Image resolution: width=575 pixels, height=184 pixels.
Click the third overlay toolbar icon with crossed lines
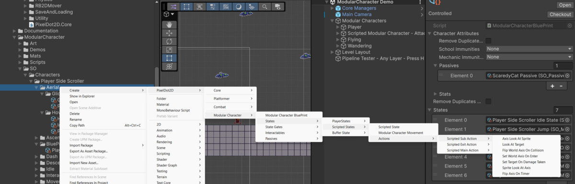pos(199,7)
